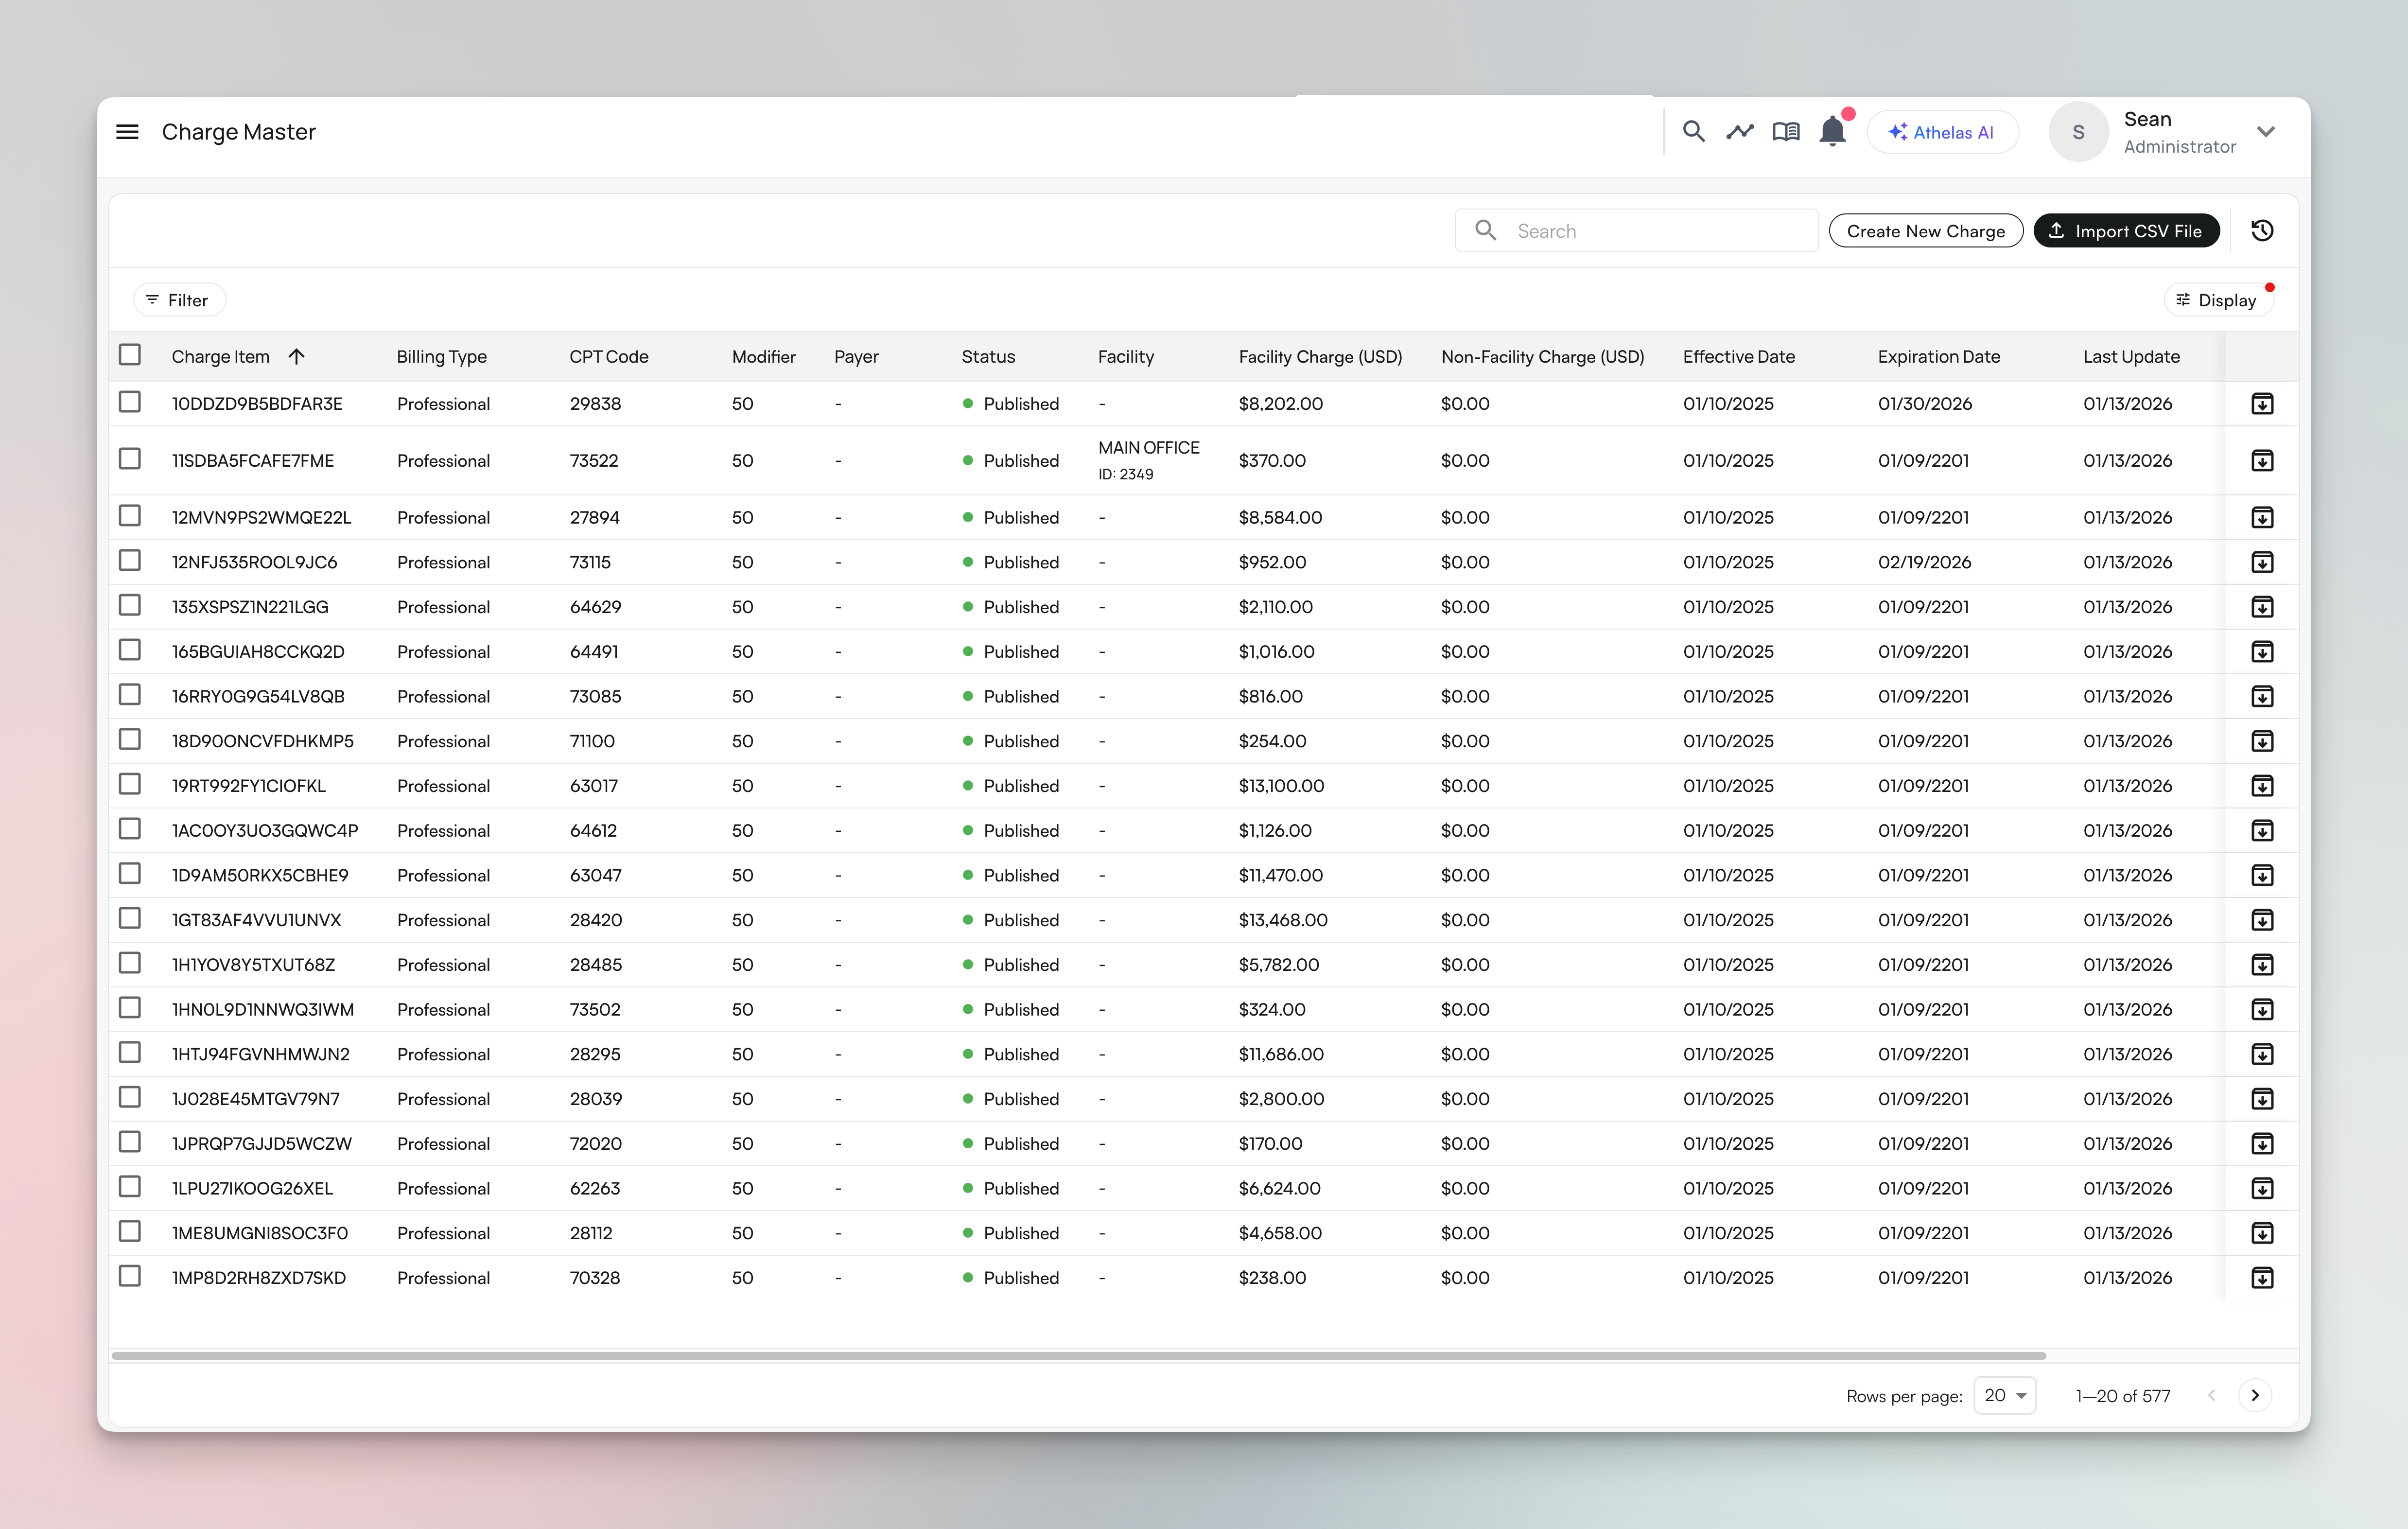Viewport: 2408px width, 1529px height.
Task: Select the checkbox for charge 12NFJ535ROOL9JC6
Action: tap(130, 561)
